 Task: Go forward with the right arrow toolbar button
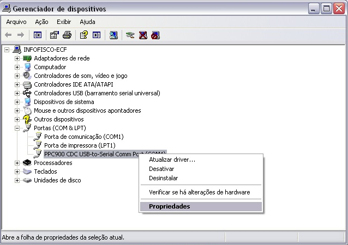point(21,35)
